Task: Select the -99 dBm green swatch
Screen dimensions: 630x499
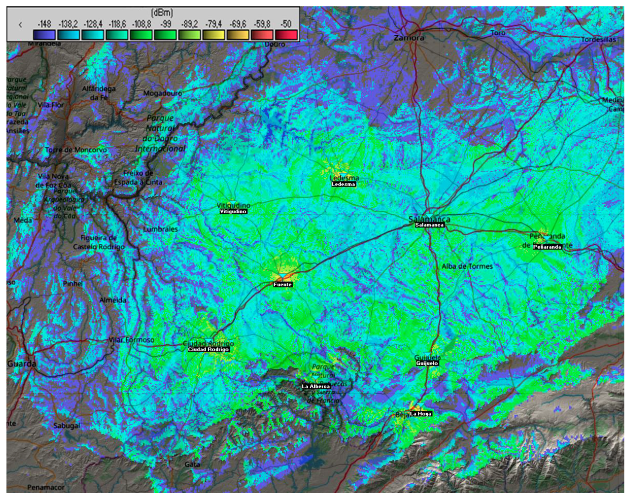Action: pyautogui.click(x=165, y=35)
